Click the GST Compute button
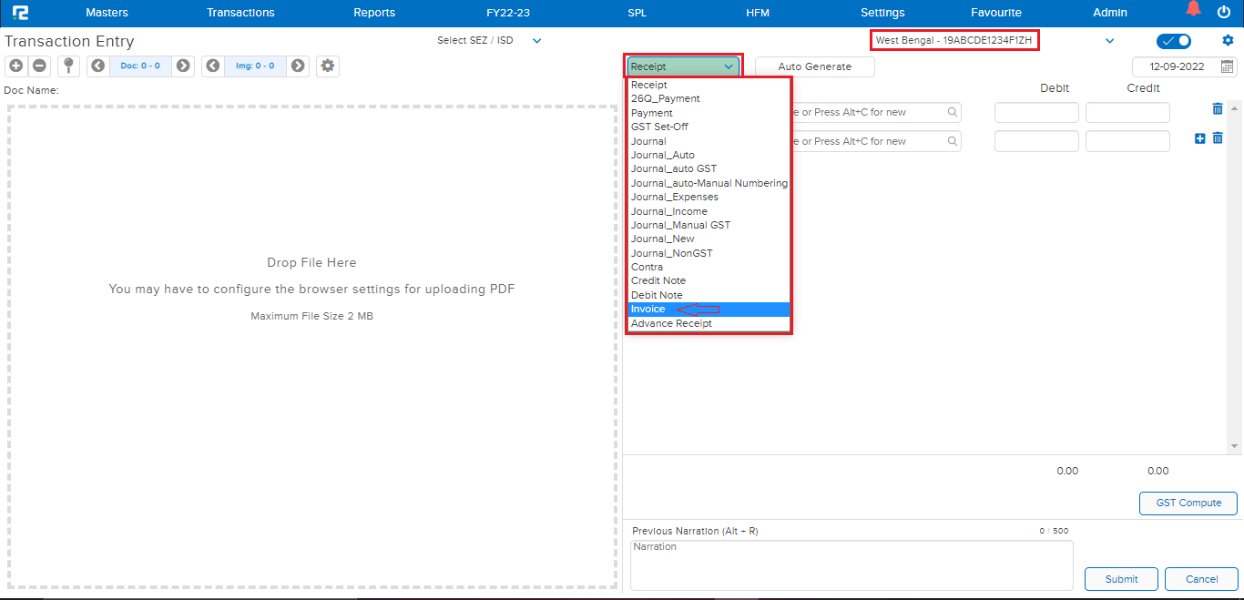 (1188, 503)
